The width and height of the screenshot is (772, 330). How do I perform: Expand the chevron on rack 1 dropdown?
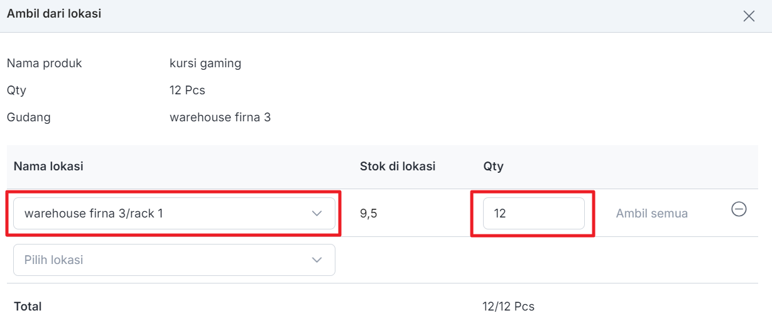[317, 214]
